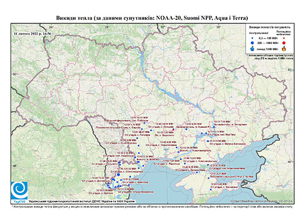Viewport: 304px width, 215px height.
Task: Click the footnote text below the map
Action: pos(152,206)
